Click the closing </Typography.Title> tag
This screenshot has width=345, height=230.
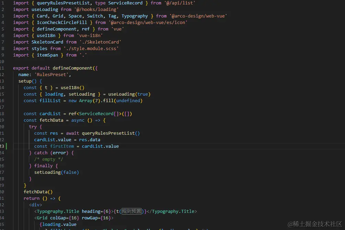point(172,211)
